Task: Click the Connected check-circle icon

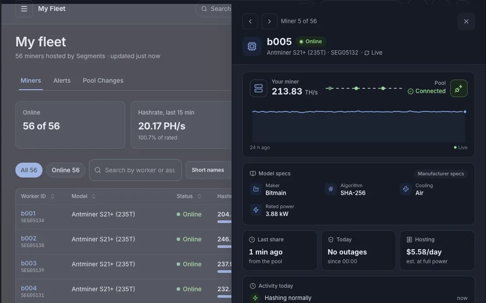Action: pyautogui.click(x=410, y=91)
